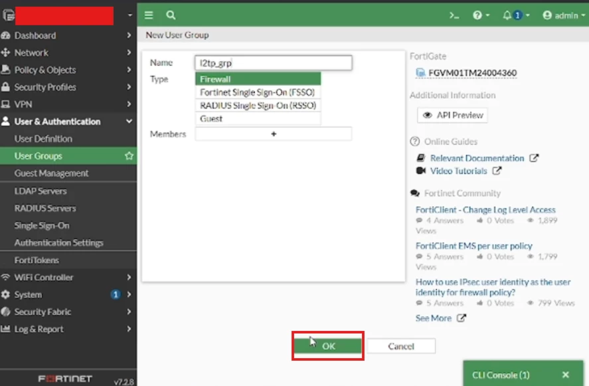Open the admin user menu
This screenshot has width=589, height=386.
pyautogui.click(x=564, y=15)
